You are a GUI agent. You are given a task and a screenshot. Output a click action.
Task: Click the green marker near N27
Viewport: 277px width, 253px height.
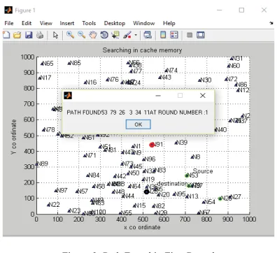220,198
